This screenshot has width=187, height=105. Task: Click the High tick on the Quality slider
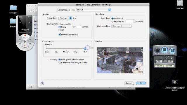(x=76, y=52)
